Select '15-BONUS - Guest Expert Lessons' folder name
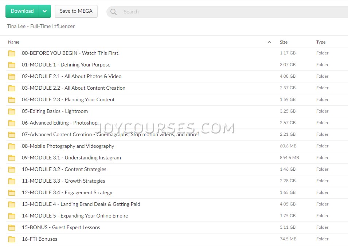The image size is (348, 252). tap(61, 227)
